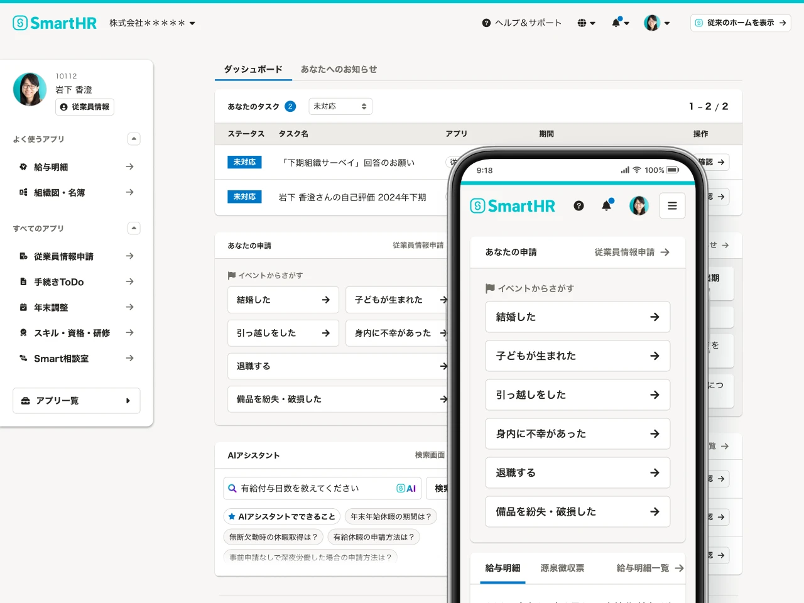Tap 従業員情報申請 link on phone
Image resolution: width=804 pixels, height=603 pixels.
point(632,252)
